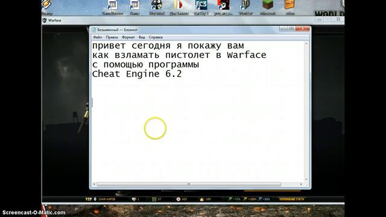The width and height of the screenshot is (386, 217).
Task: Open the Формат menu in Notepad
Action: tap(128, 37)
